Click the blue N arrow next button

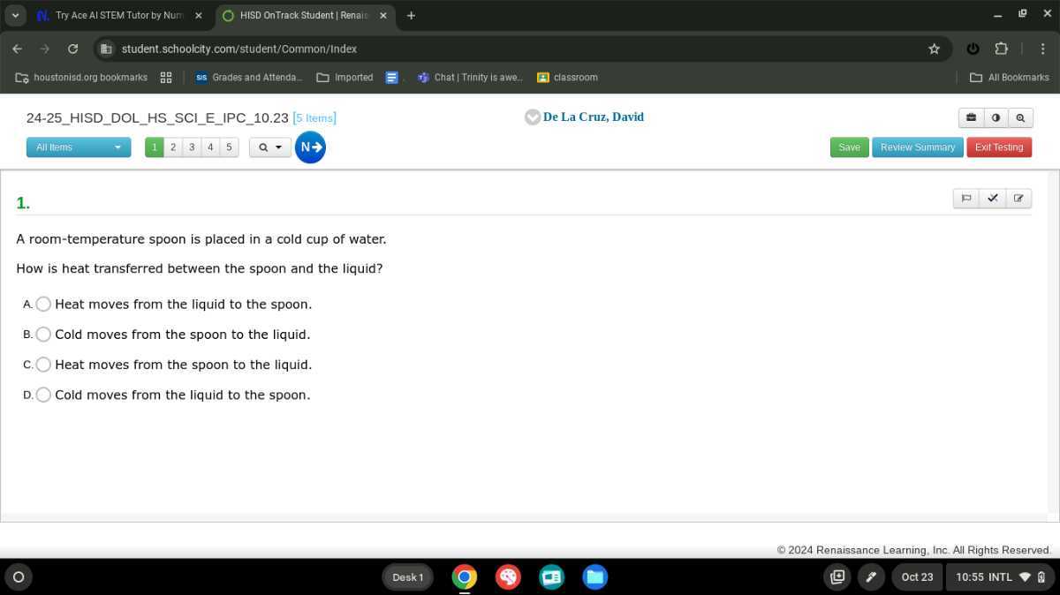310,147
